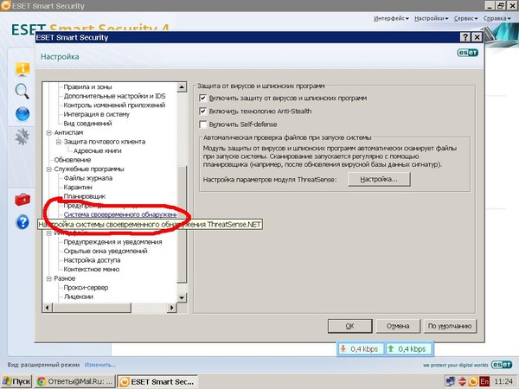Collapse the Антиспам tree node

point(49,132)
